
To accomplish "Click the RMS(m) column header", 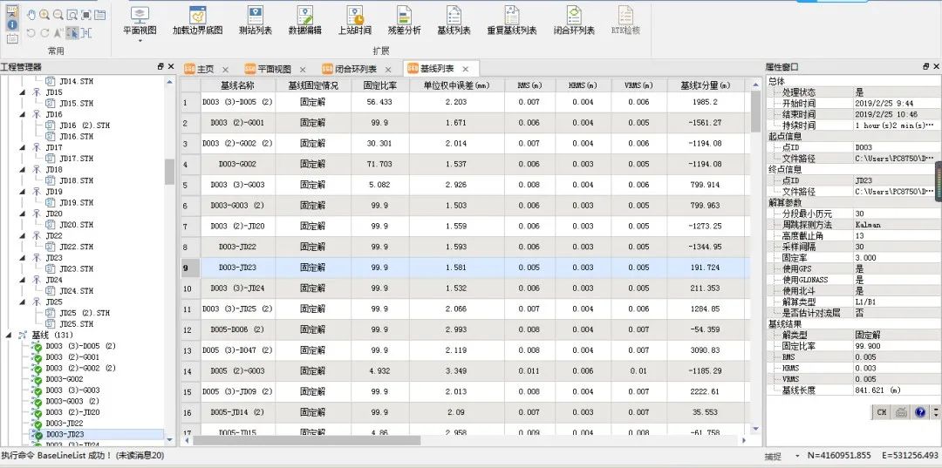I will pos(529,85).
